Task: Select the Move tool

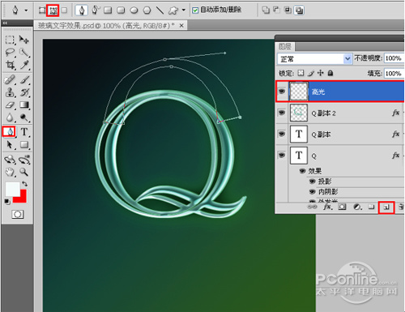Action: coord(24,40)
